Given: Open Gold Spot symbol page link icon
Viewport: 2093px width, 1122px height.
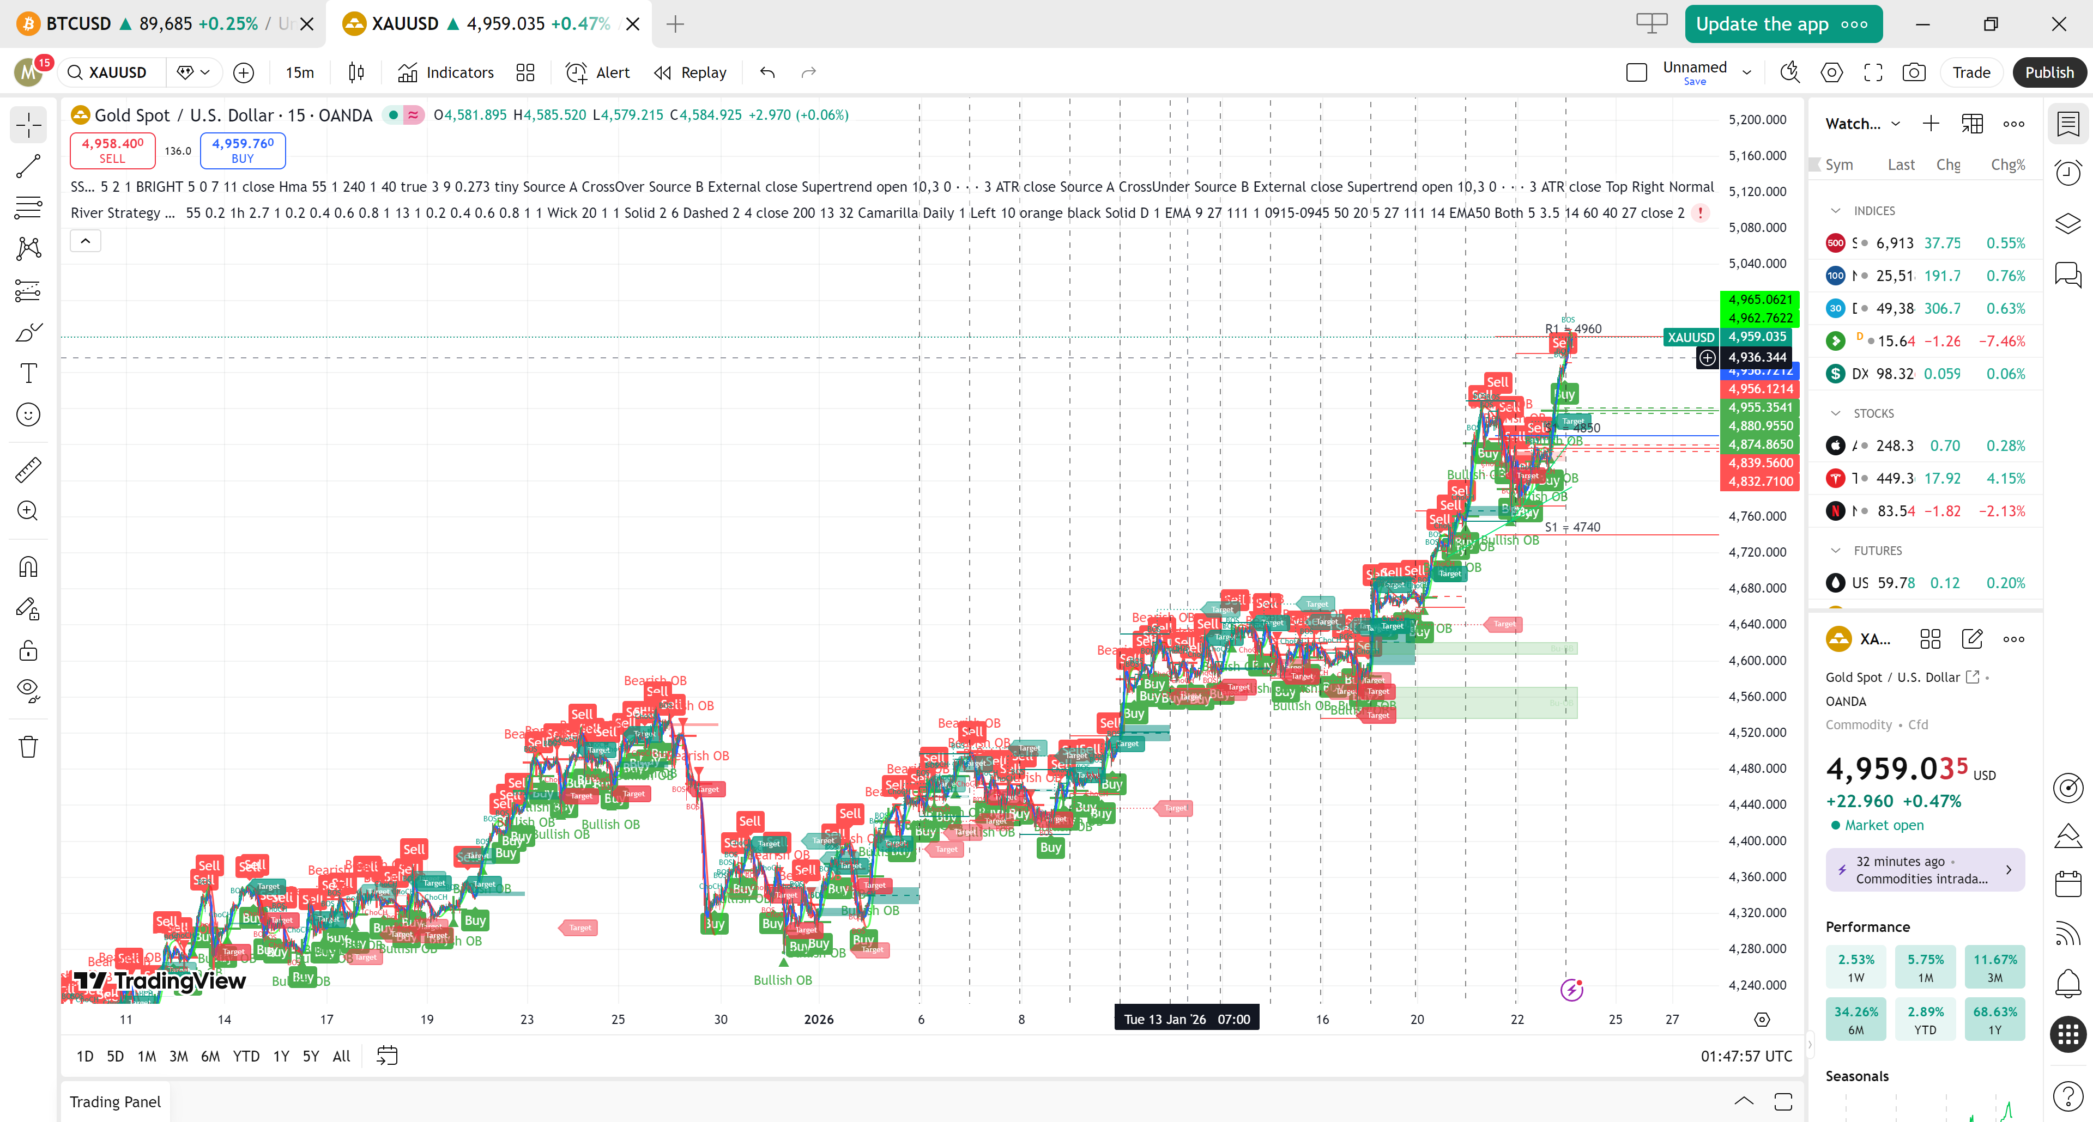Looking at the screenshot, I should coord(1972,677).
